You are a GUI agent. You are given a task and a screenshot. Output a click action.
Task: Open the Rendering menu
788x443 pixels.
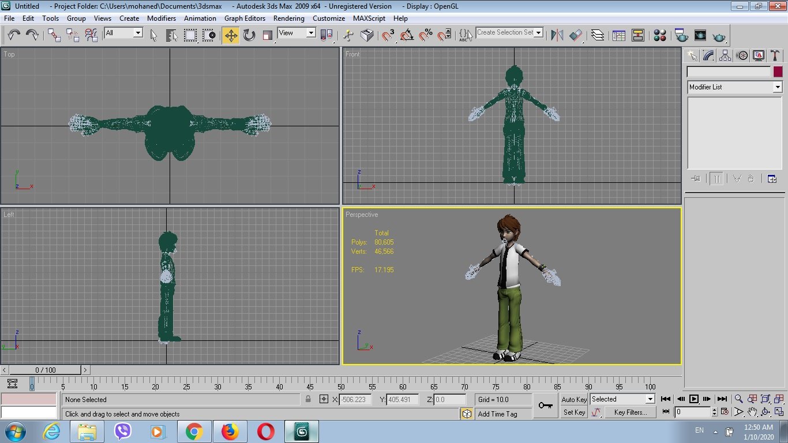click(288, 18)
